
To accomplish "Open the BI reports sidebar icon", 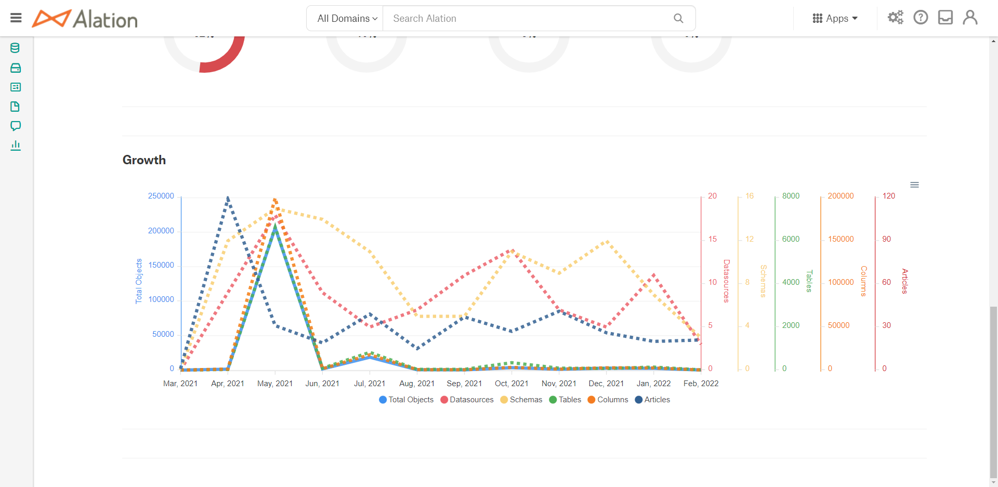I will 16,87.
